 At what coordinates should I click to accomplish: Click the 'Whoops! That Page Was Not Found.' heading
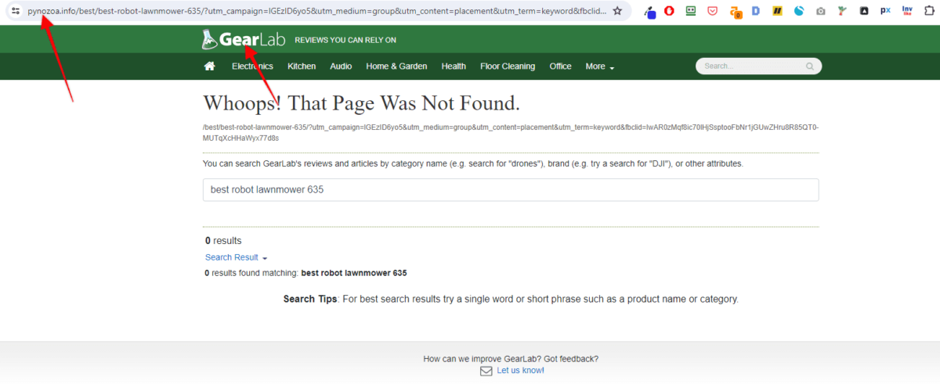(361, 103)
